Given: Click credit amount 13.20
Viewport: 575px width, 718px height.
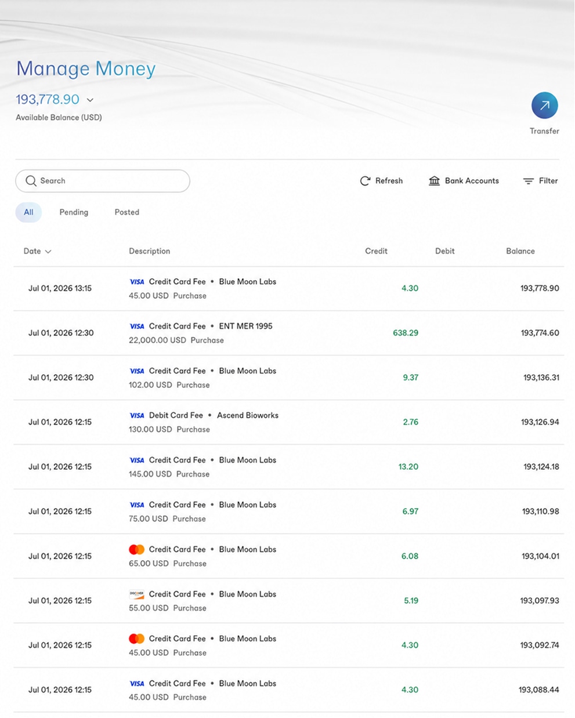Looking at the screenshot, I should coord(408,467).
